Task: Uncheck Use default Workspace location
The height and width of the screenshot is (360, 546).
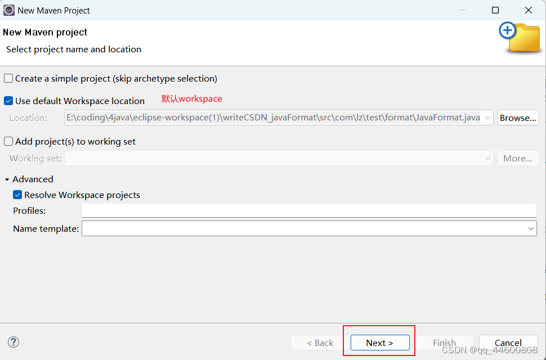Action: coord(8,101)
